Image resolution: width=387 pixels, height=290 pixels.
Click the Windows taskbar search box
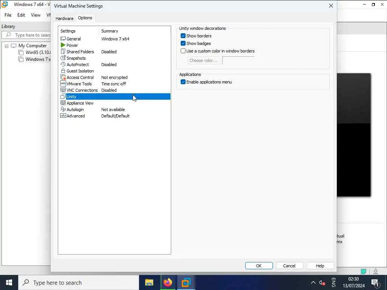[79, 282]
